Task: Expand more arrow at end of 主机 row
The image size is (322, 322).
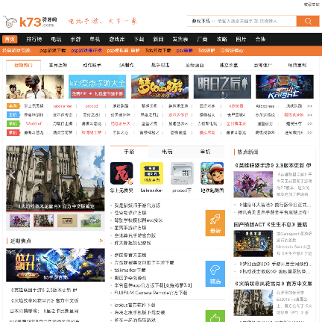Action: click(x=309, y=115)
